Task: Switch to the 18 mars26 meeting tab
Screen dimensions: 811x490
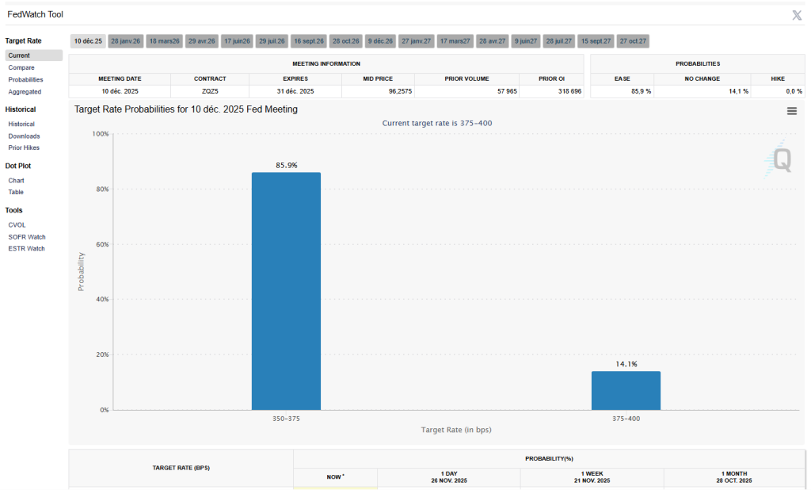Action: (x=164, y=40)
